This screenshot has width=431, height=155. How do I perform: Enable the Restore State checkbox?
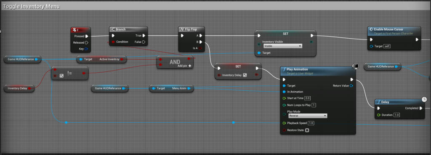pyautogui.click(x=307, y=130)
